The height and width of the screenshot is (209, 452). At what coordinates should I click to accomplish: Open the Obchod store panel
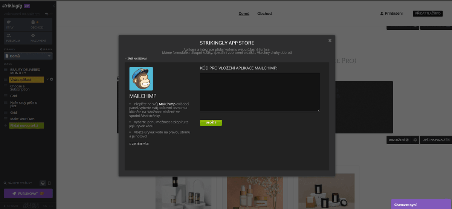coord(41,24)
